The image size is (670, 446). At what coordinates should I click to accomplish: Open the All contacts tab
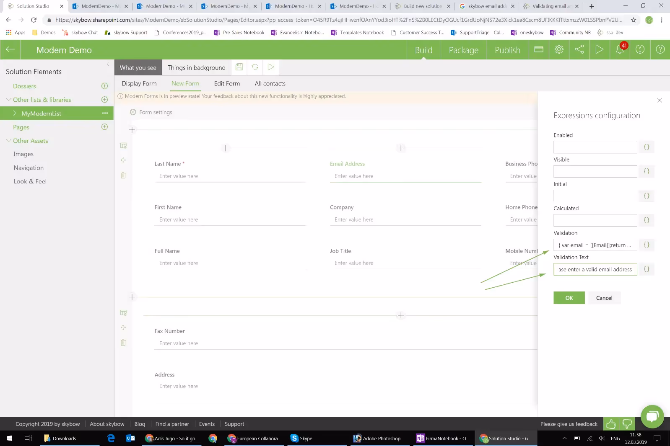click(270, 83)
